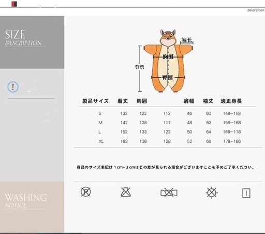The height and width of the screenshot is (234, 265).
Task: Select the size M row label
Action: [x=100, y=123]
